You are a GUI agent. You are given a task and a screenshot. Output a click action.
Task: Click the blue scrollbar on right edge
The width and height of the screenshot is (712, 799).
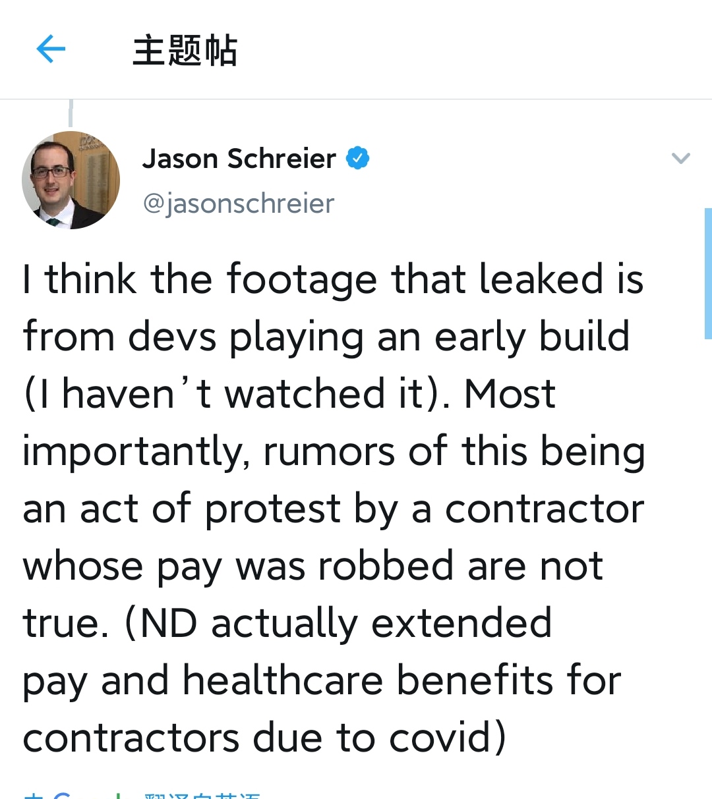[708, 273]
